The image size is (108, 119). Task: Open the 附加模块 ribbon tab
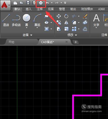tap(87, 9)
